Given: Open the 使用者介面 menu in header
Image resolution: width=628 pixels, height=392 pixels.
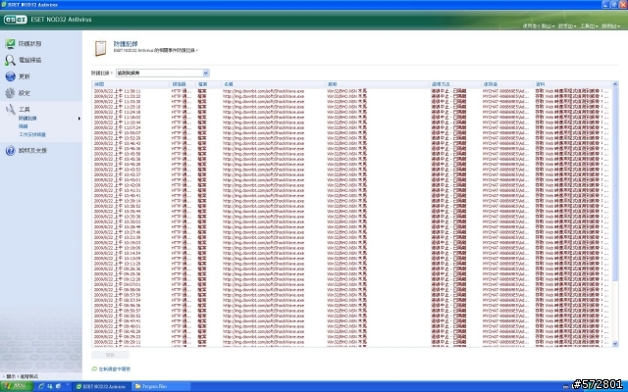Looking at the screenshot, I should coord(538,26).
